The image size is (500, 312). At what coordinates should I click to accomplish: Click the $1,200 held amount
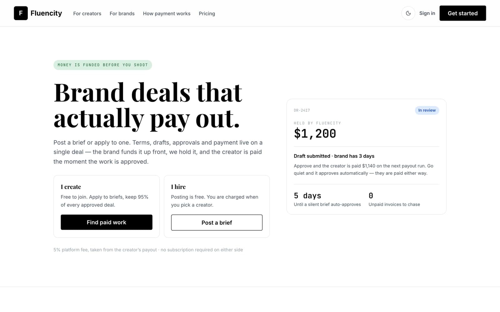(315, 134)
